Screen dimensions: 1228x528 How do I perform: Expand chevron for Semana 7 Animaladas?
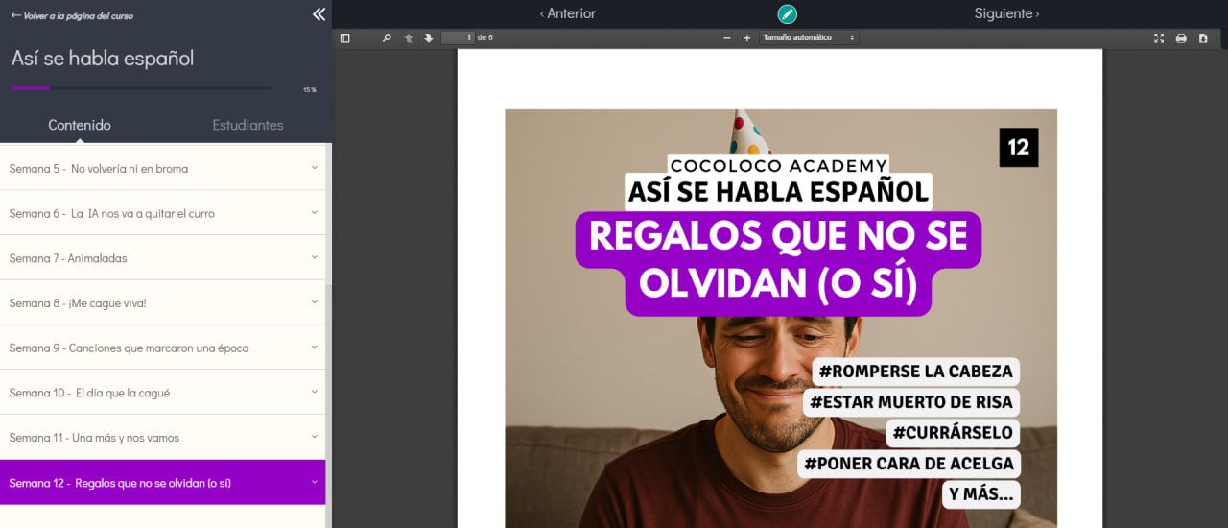(x=314, y=257)
